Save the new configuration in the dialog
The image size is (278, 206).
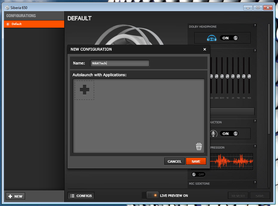[196, 161]
